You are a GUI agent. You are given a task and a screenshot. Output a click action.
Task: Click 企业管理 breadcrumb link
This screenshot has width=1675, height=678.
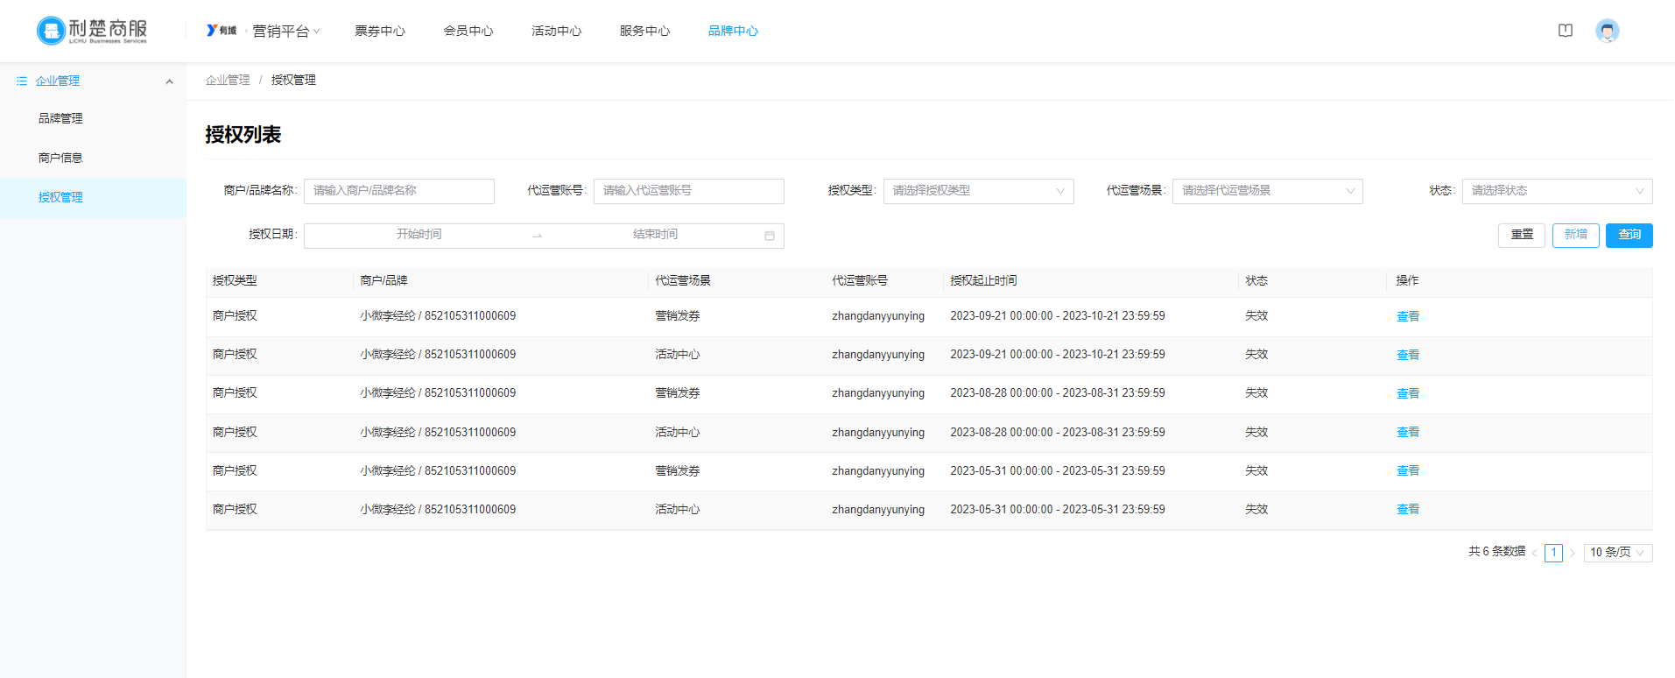tap(228, 81)
